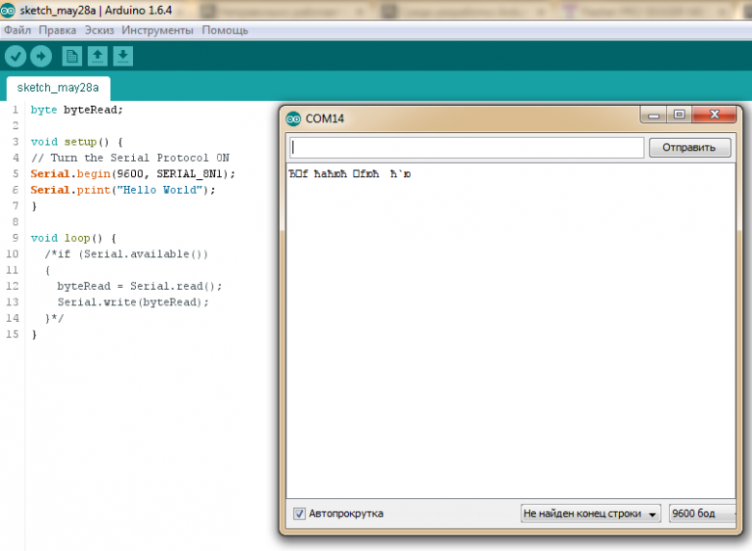This screenshot has width=752, height=551.
Task: Click the '/*if (Serial.available())' line
Action: [x=126, y=254]
